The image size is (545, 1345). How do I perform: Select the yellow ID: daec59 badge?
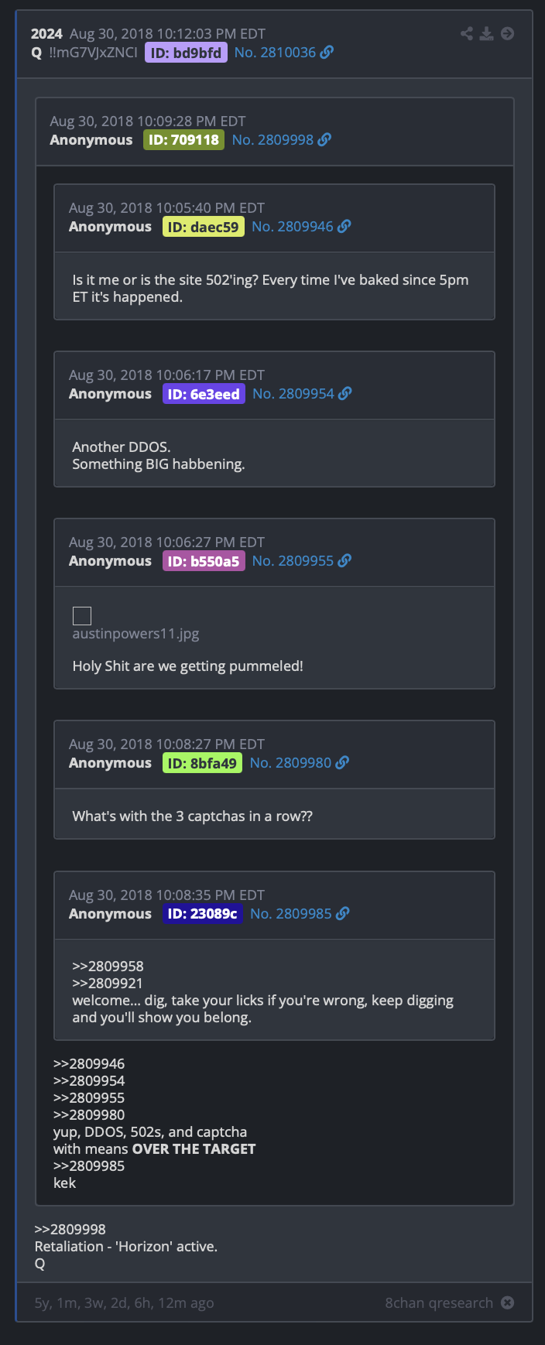click(204, 227)
